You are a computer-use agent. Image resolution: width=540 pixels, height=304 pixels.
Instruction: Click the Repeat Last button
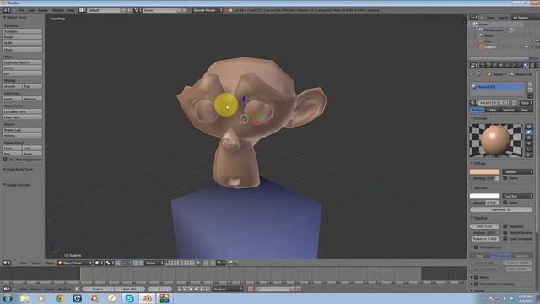pyautogui.click(x=23, y=130)
